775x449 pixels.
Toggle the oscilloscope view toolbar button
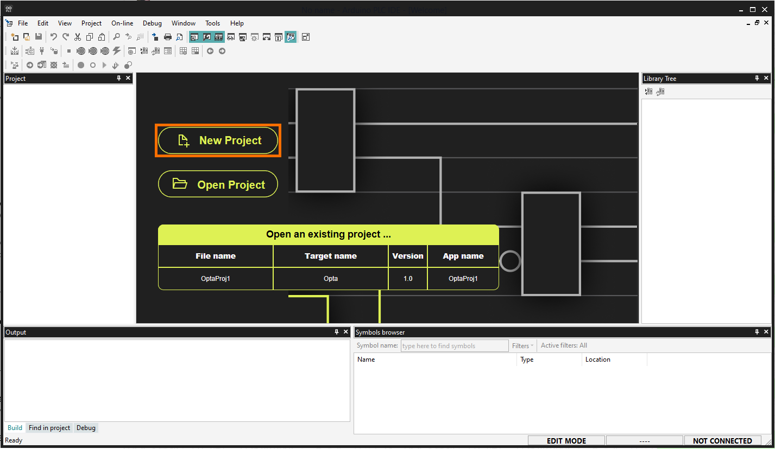(x=243, y=37)
